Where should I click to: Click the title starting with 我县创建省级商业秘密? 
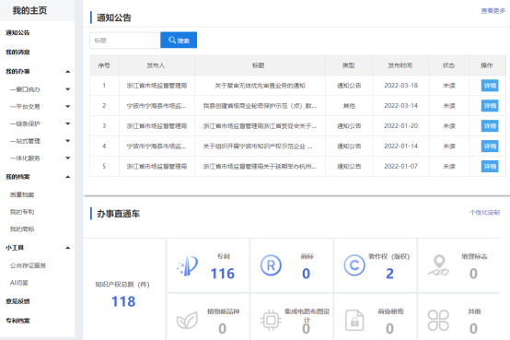(260, 106)
